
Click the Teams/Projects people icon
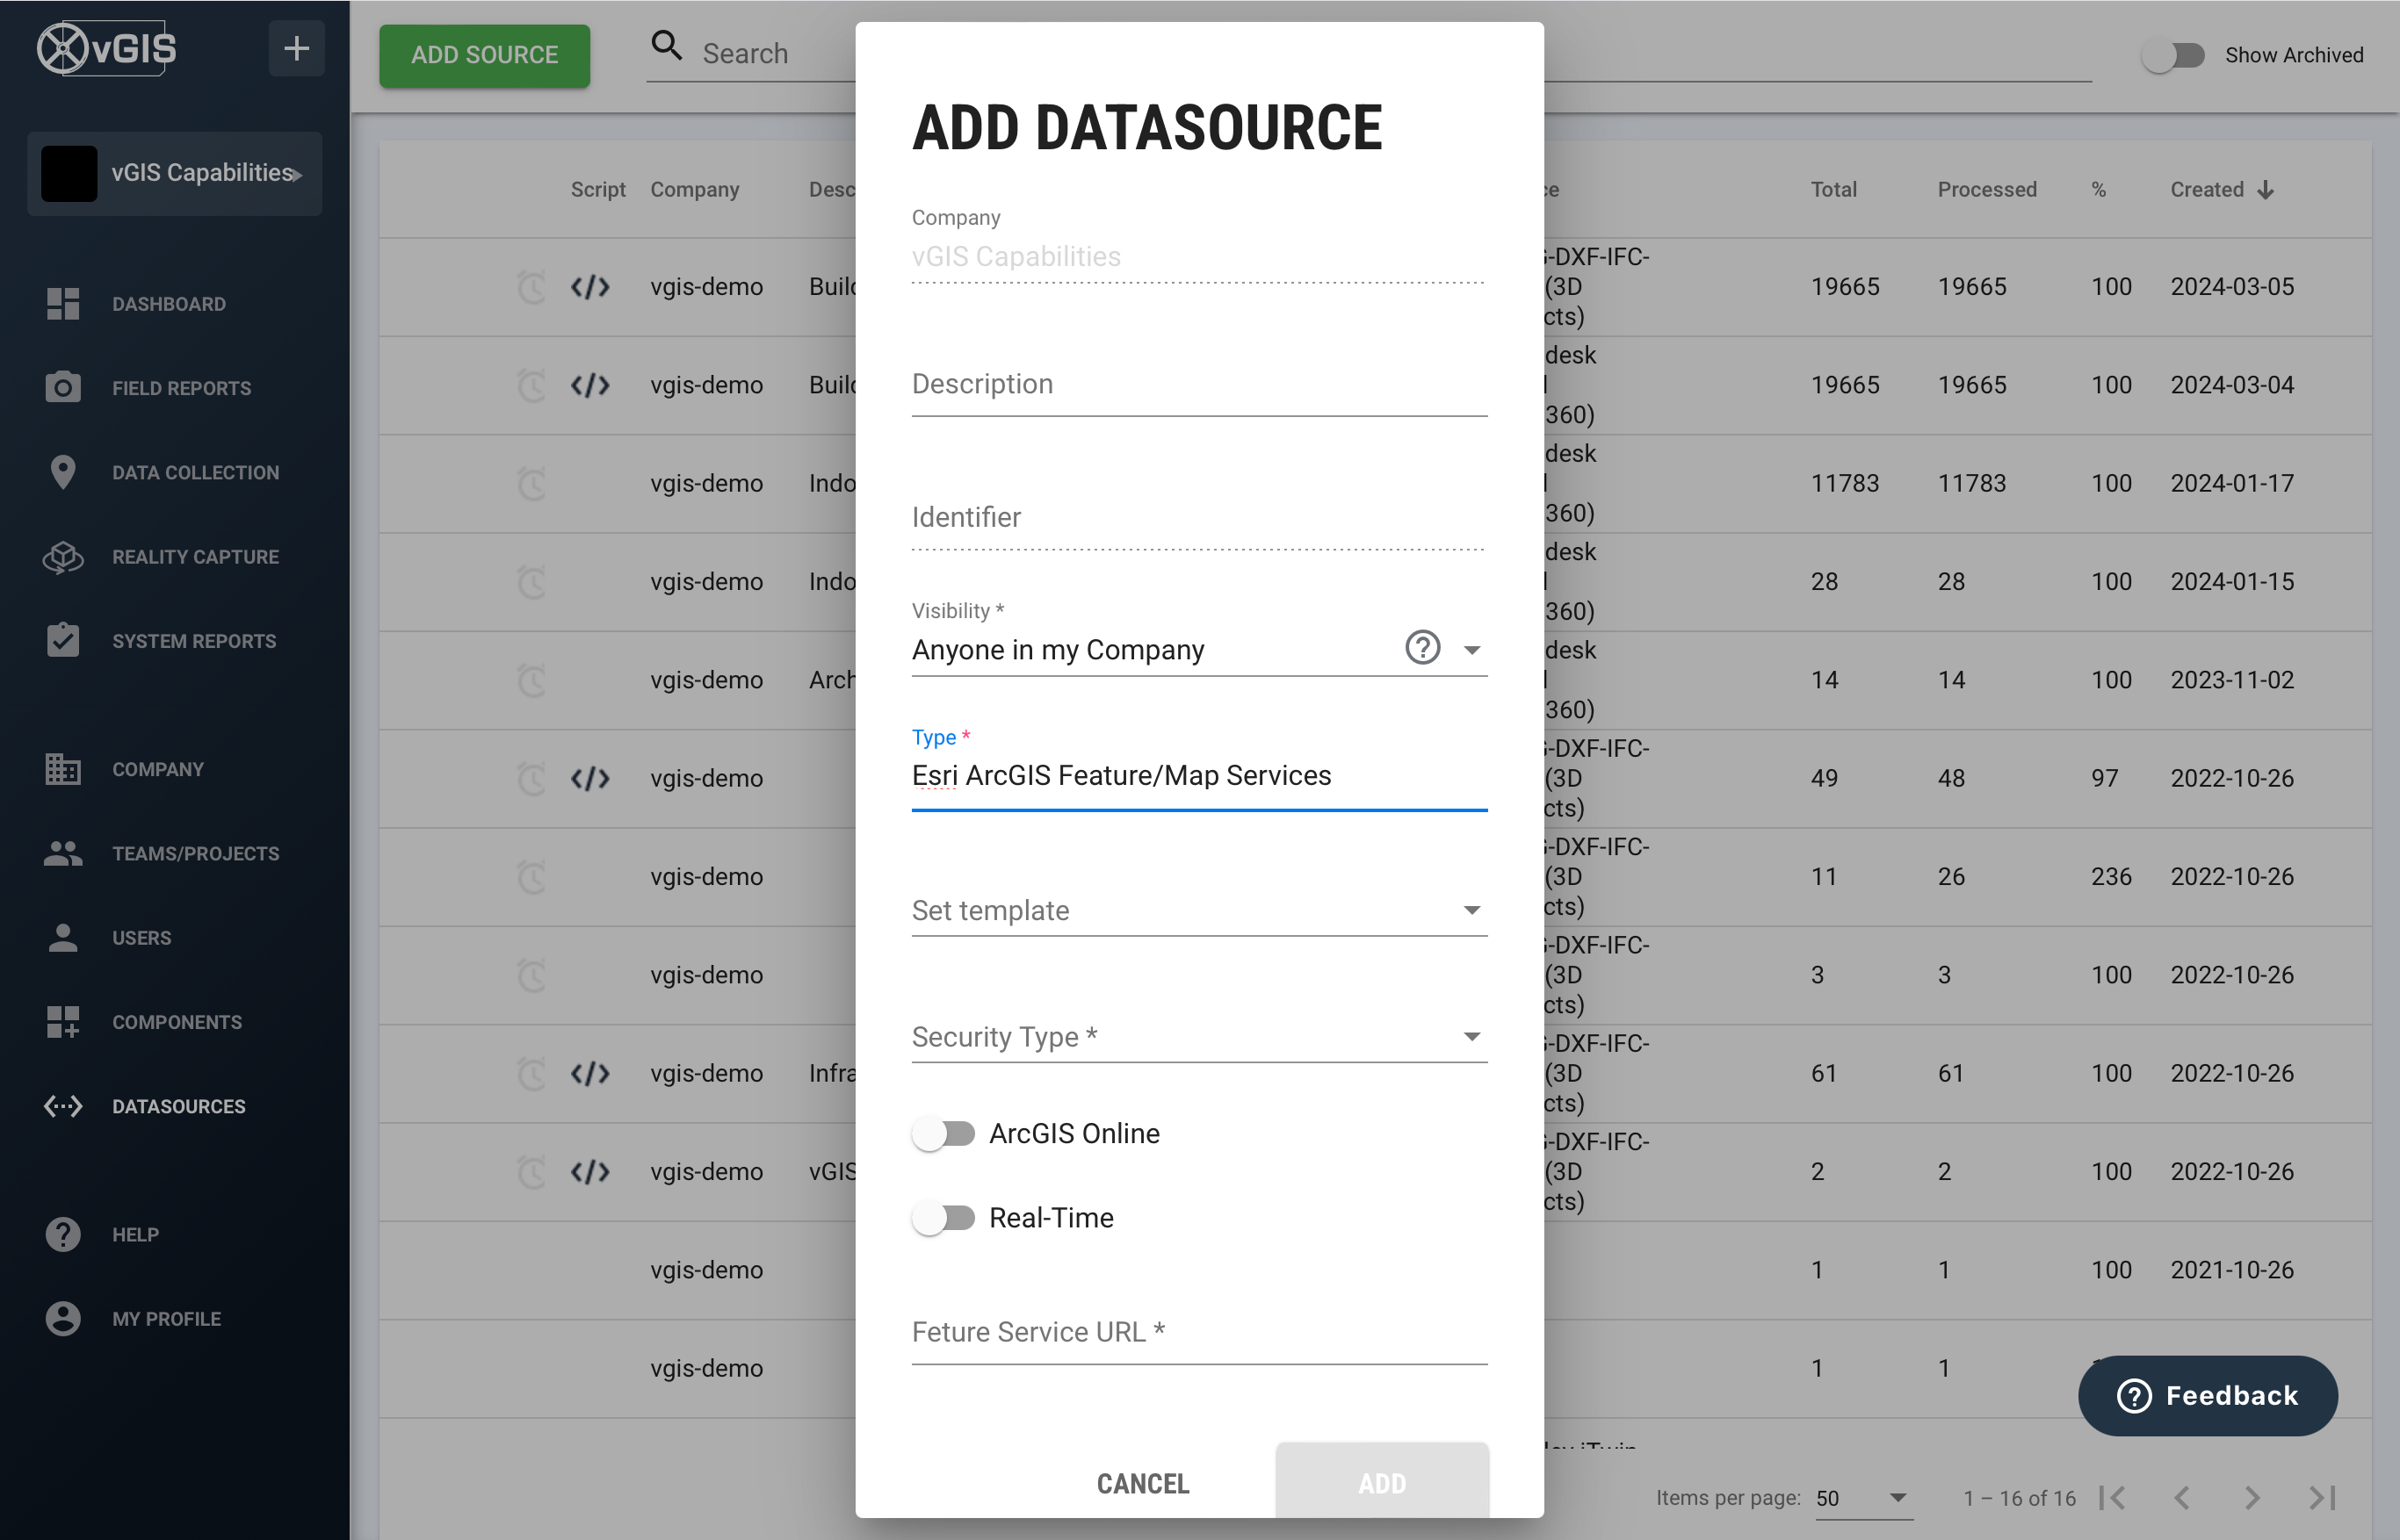click(x=63, y=853)
